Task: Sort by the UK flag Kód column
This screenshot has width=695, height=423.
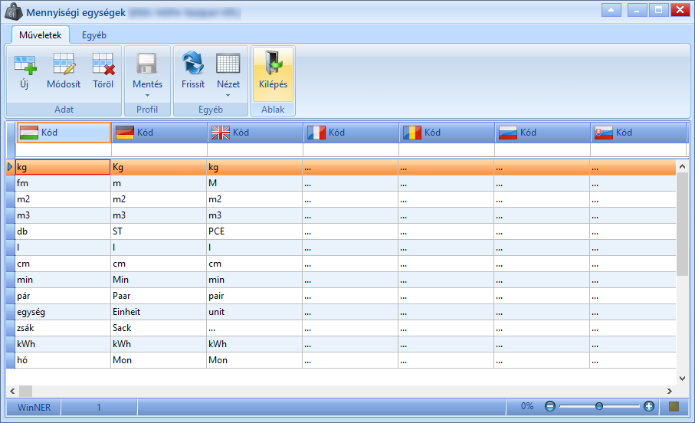Action: [255, 133]
